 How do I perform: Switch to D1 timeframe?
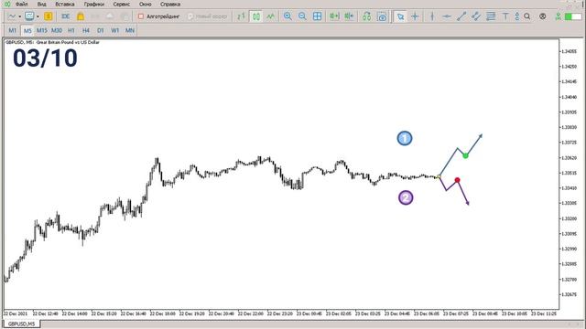tap(100, 30)
